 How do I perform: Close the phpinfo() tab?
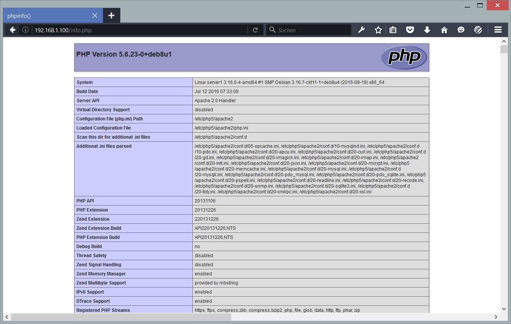coord(95,16)
